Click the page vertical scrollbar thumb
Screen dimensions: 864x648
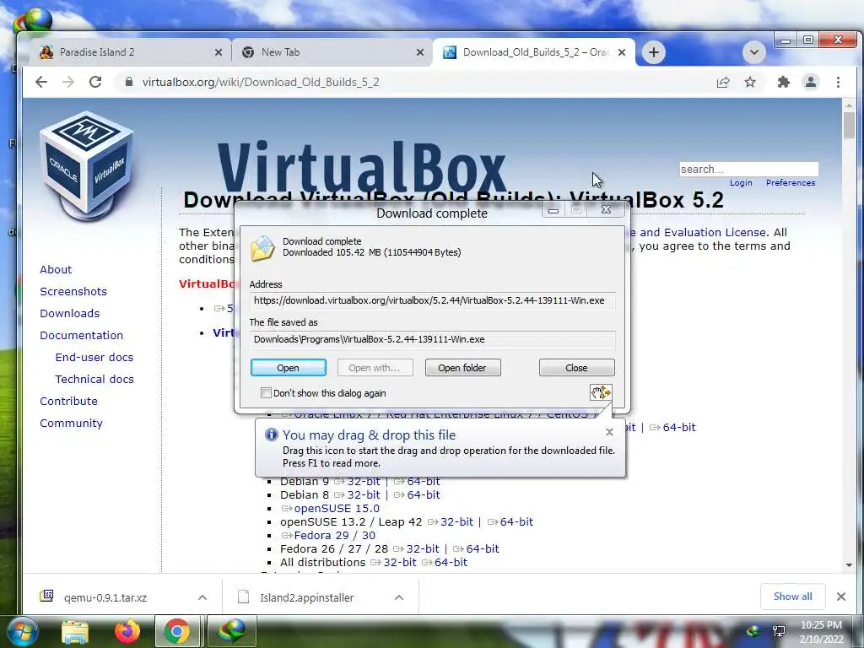point(849,125)
